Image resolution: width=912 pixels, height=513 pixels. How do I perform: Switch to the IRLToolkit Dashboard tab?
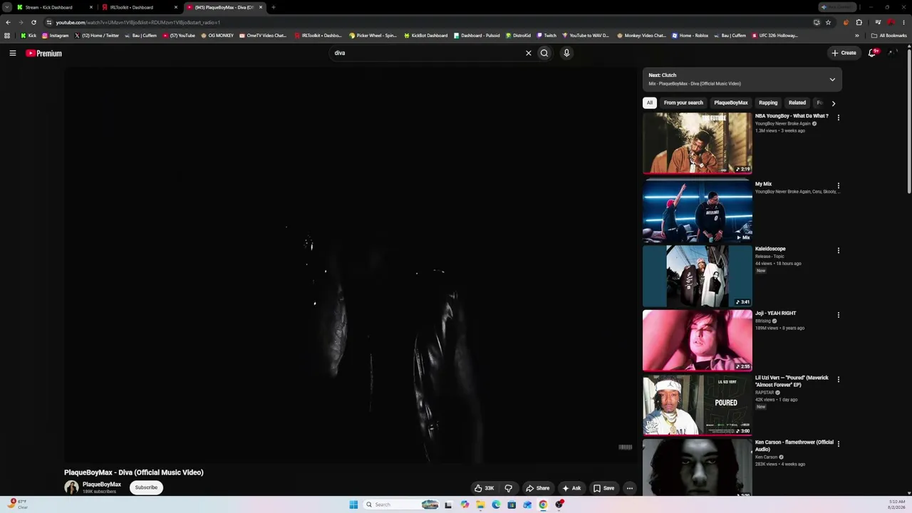tap(138, 7)
